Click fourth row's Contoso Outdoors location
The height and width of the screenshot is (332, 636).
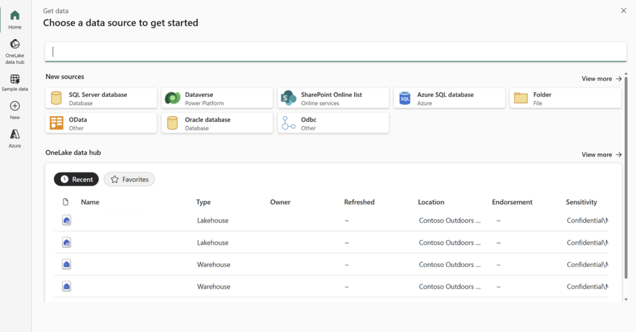[x=450, y=287]
